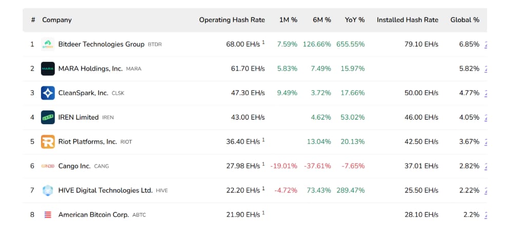The image size is (525, 227).
Task: Sort by Operating Hash Rate column header
Action: pos(232,20)
